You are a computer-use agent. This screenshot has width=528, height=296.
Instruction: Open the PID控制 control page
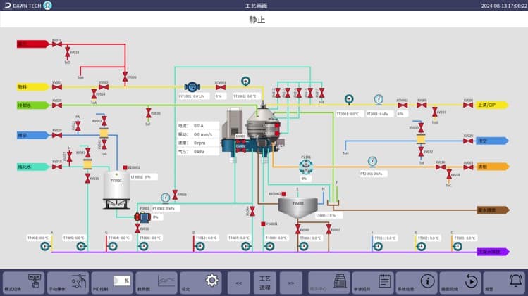(112, 283)
